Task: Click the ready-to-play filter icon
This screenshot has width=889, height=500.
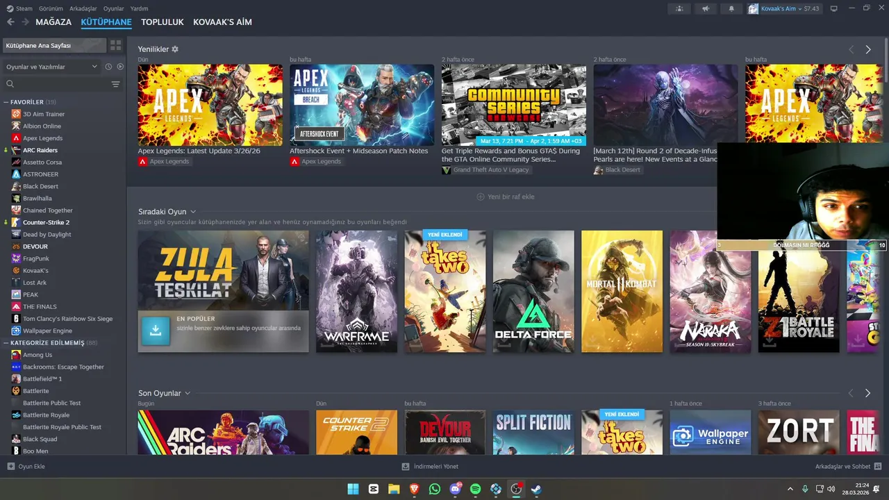Action: tap(120, 67)
